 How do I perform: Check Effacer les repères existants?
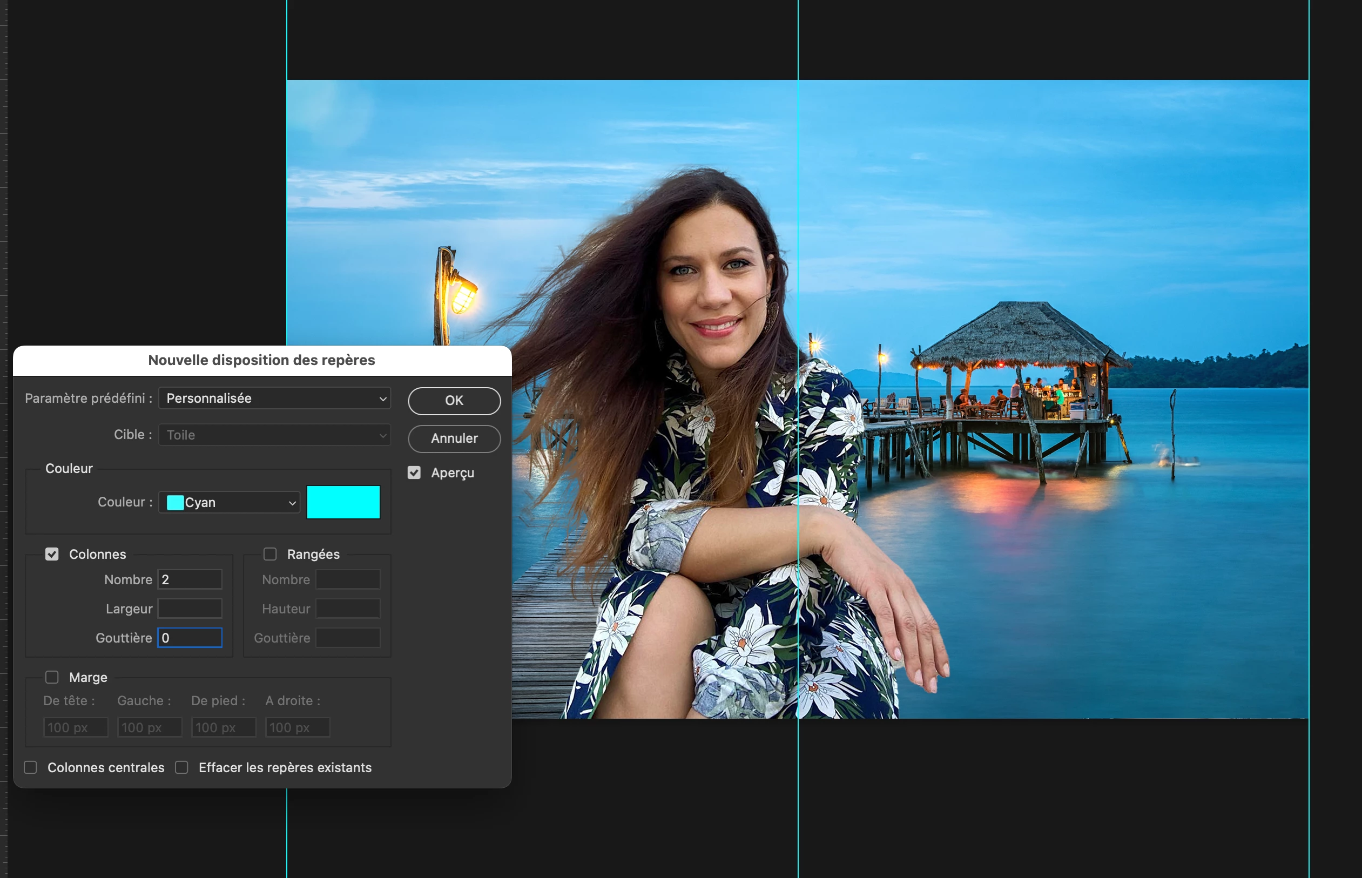click(x=182, y=767)
